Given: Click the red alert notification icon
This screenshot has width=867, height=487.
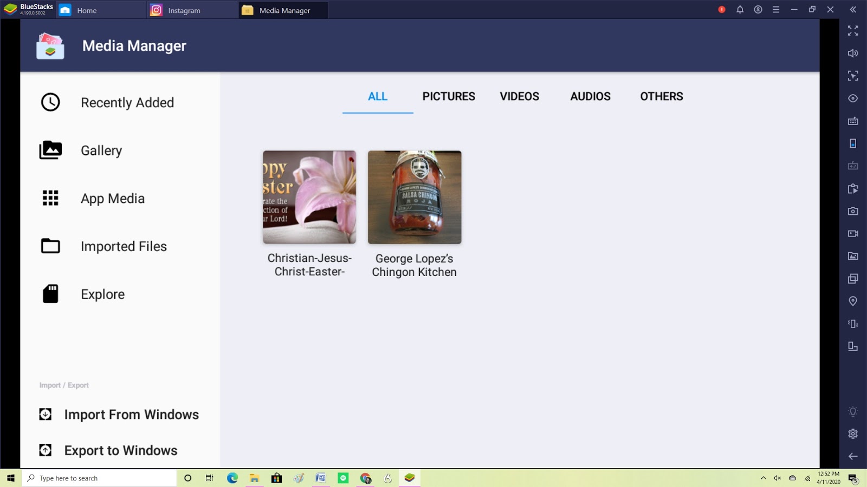Looking at the screenshot, I should click(x=722, y=10).
